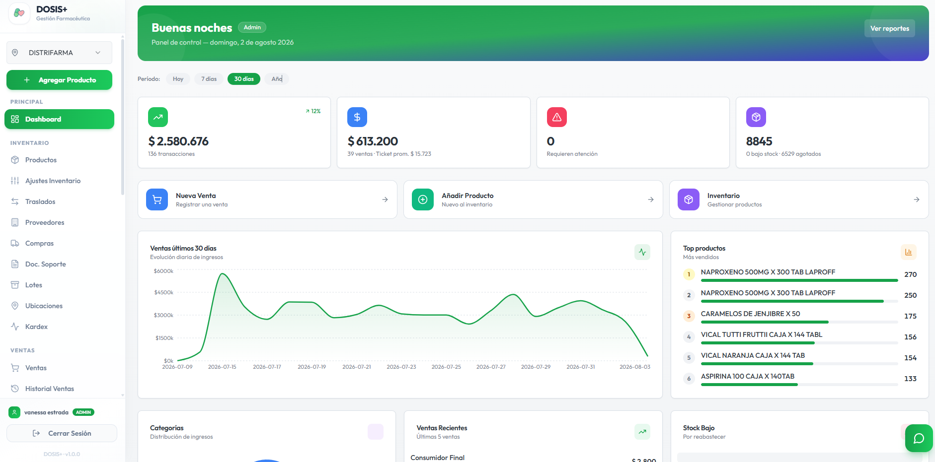Viewport: 935px width, 462px height.
Task: Click the purple box icon on 8845 card
Action: click(x=756, y=117)
